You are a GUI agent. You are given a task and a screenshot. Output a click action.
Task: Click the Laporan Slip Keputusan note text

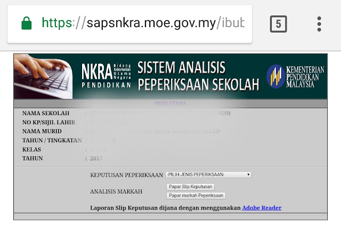point(166,208)
